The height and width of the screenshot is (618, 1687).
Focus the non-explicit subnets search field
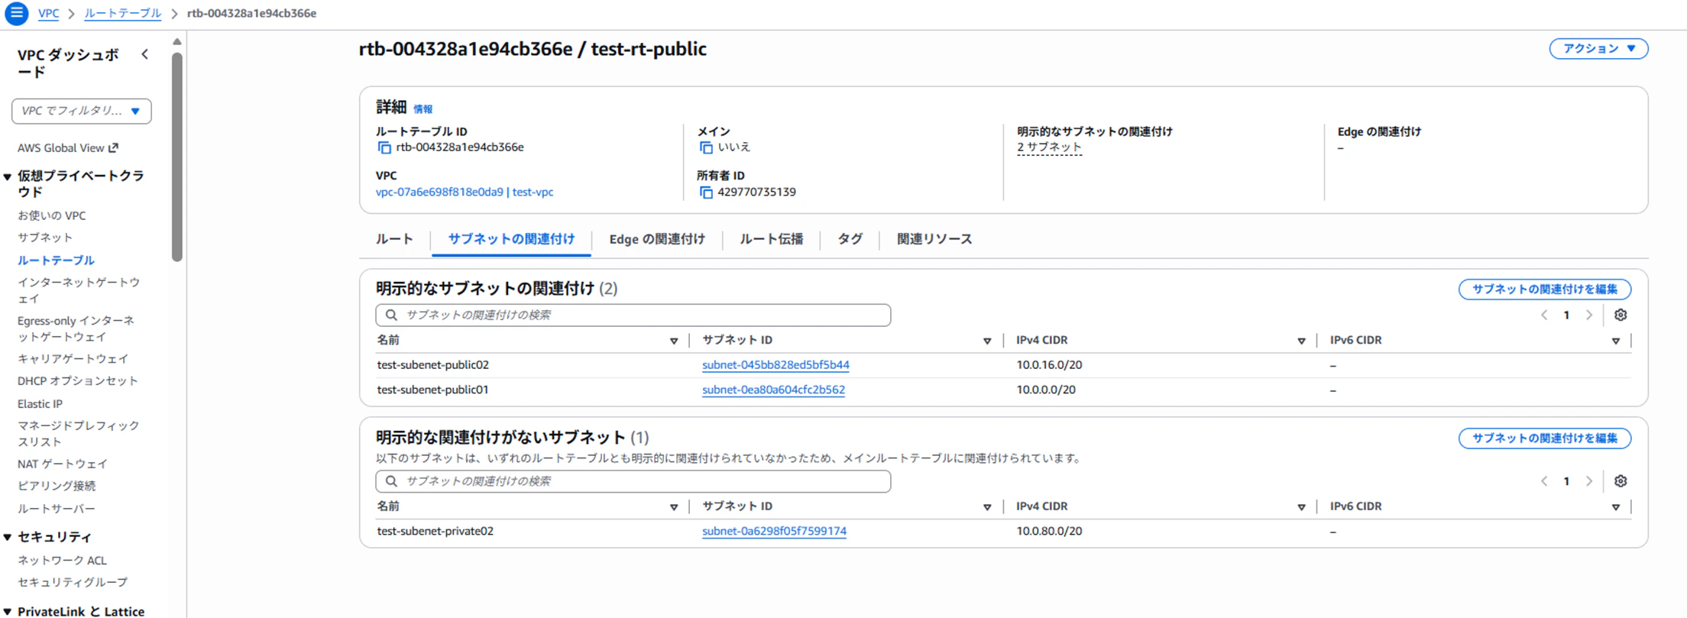(633, 481)
